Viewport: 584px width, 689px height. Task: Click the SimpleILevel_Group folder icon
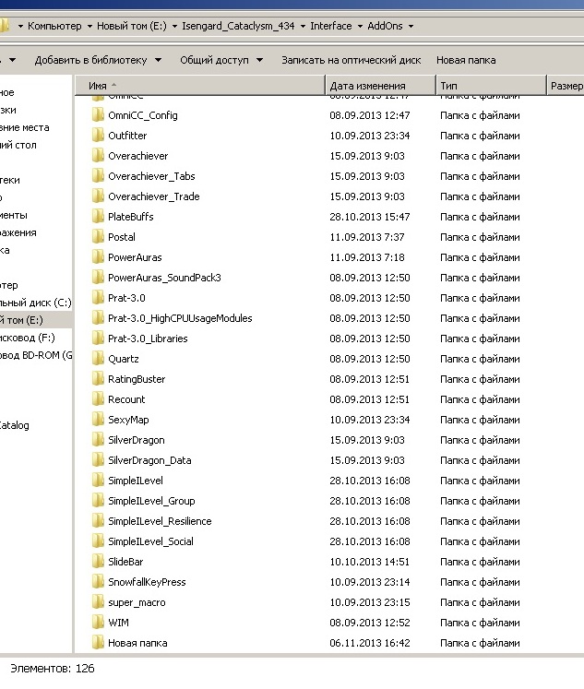[x=98, y=501]
